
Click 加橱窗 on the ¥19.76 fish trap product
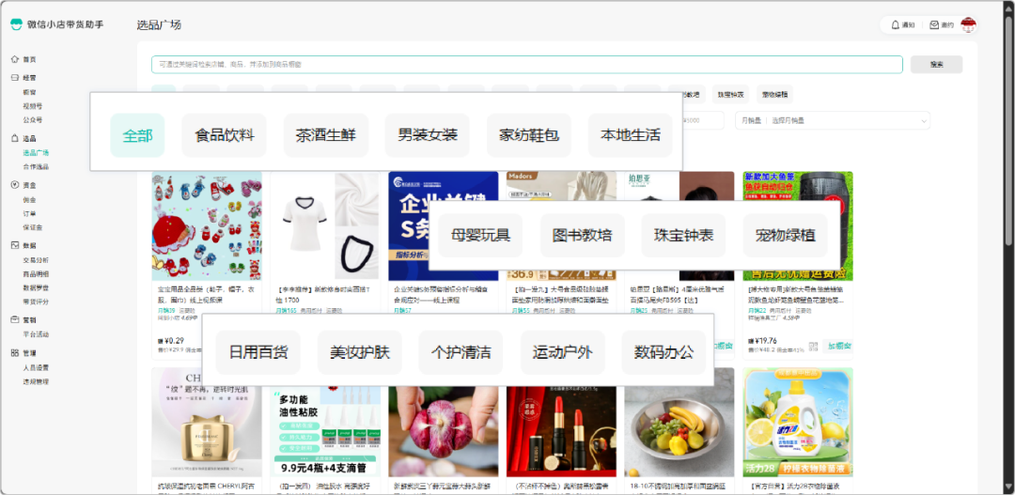tap(841, 347)
